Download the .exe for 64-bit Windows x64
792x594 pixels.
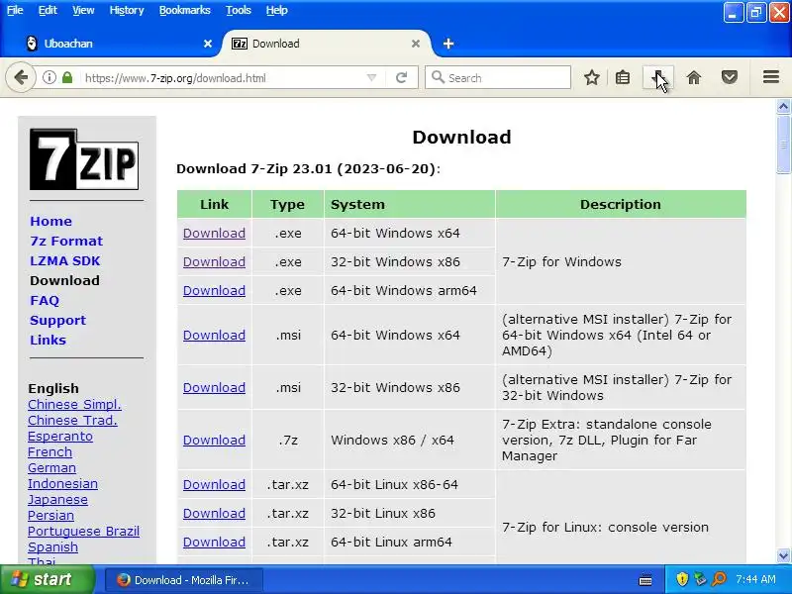(214, 234)
